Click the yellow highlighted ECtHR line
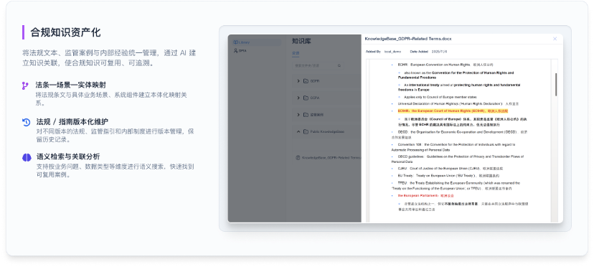594x267 pixels. click(x=453, y=111)
